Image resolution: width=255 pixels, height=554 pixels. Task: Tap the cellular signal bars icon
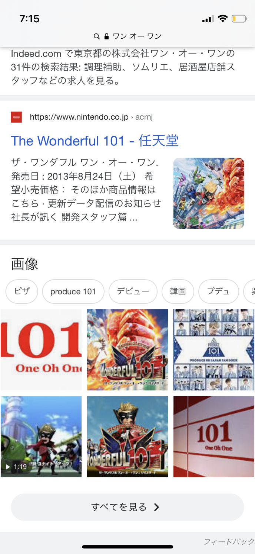tap(208, 19)
